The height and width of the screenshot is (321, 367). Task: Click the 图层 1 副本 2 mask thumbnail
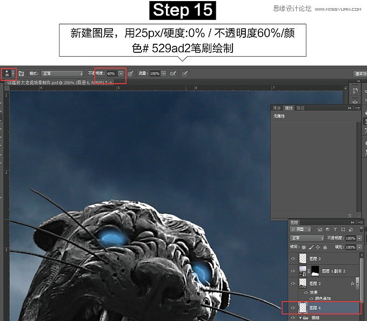(x=315, y=271)
